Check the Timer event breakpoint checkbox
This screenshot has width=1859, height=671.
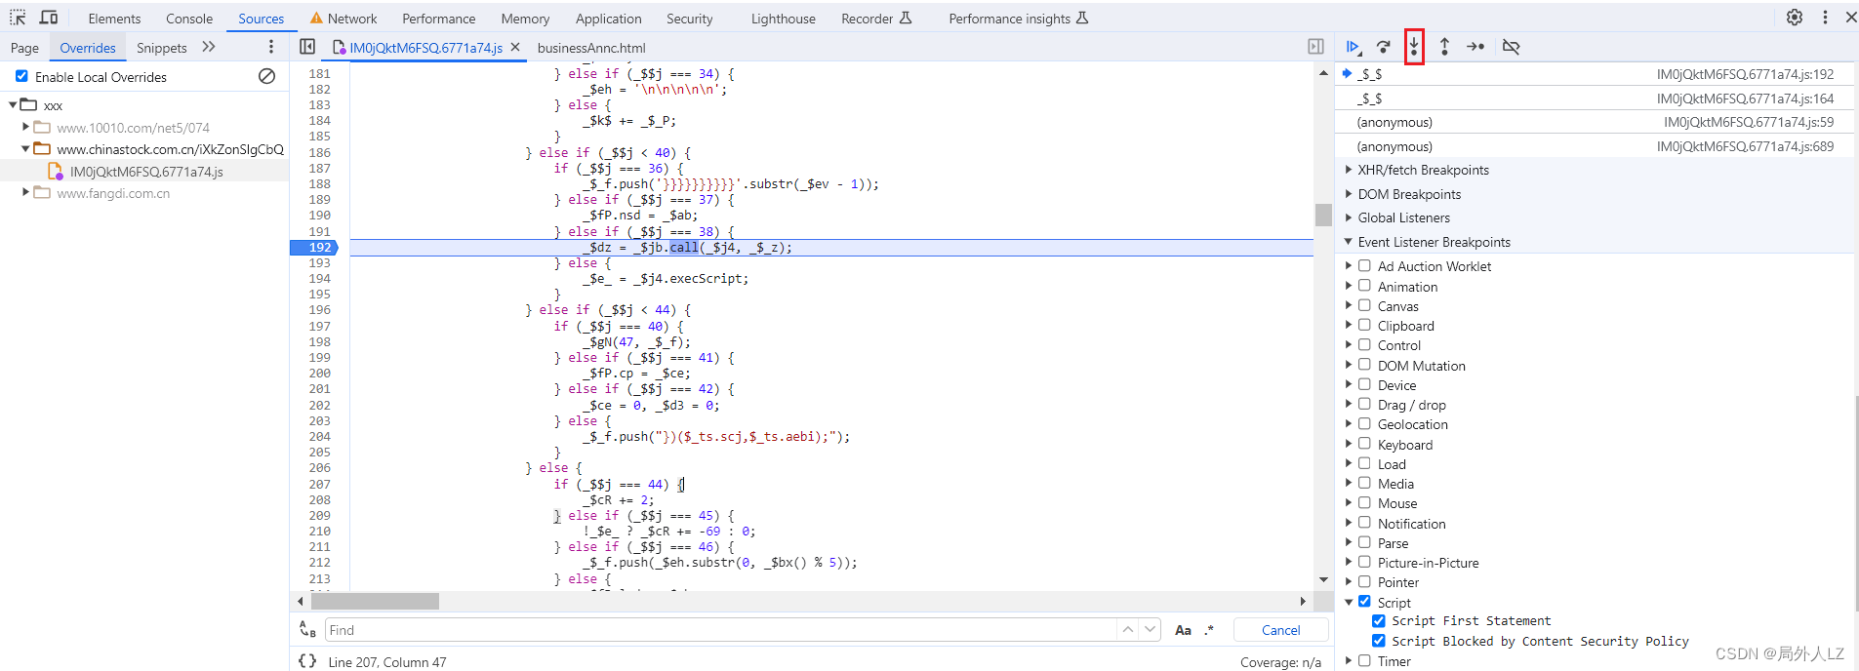[x=1364, y=660]
